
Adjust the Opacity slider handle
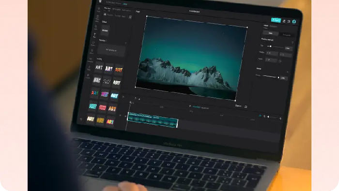tap(278, 77)
